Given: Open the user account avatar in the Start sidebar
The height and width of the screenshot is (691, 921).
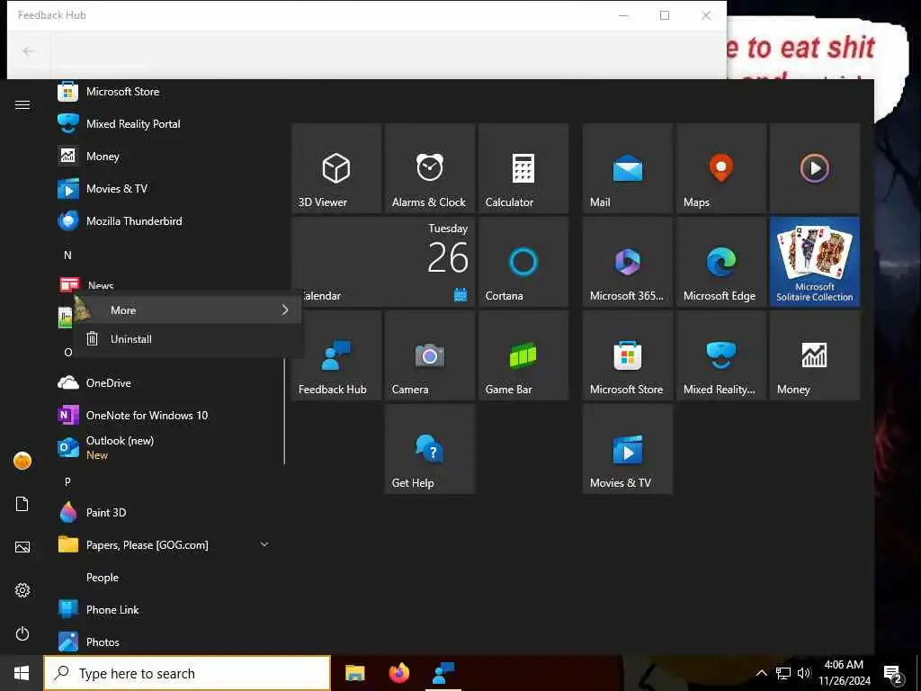Looking at the screenshot, I should pos(22,461).
